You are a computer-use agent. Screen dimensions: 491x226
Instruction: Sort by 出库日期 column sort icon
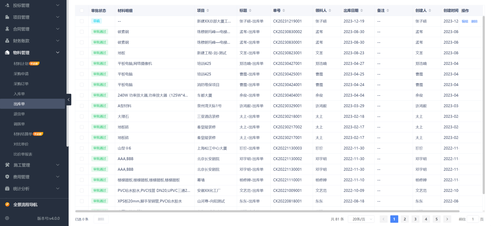[362, 11]
